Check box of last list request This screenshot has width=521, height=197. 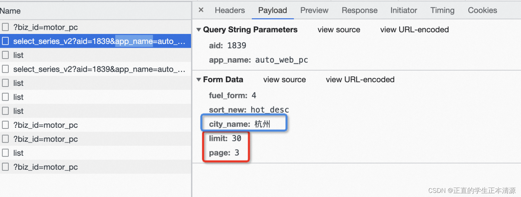click(x=5, y=153)
